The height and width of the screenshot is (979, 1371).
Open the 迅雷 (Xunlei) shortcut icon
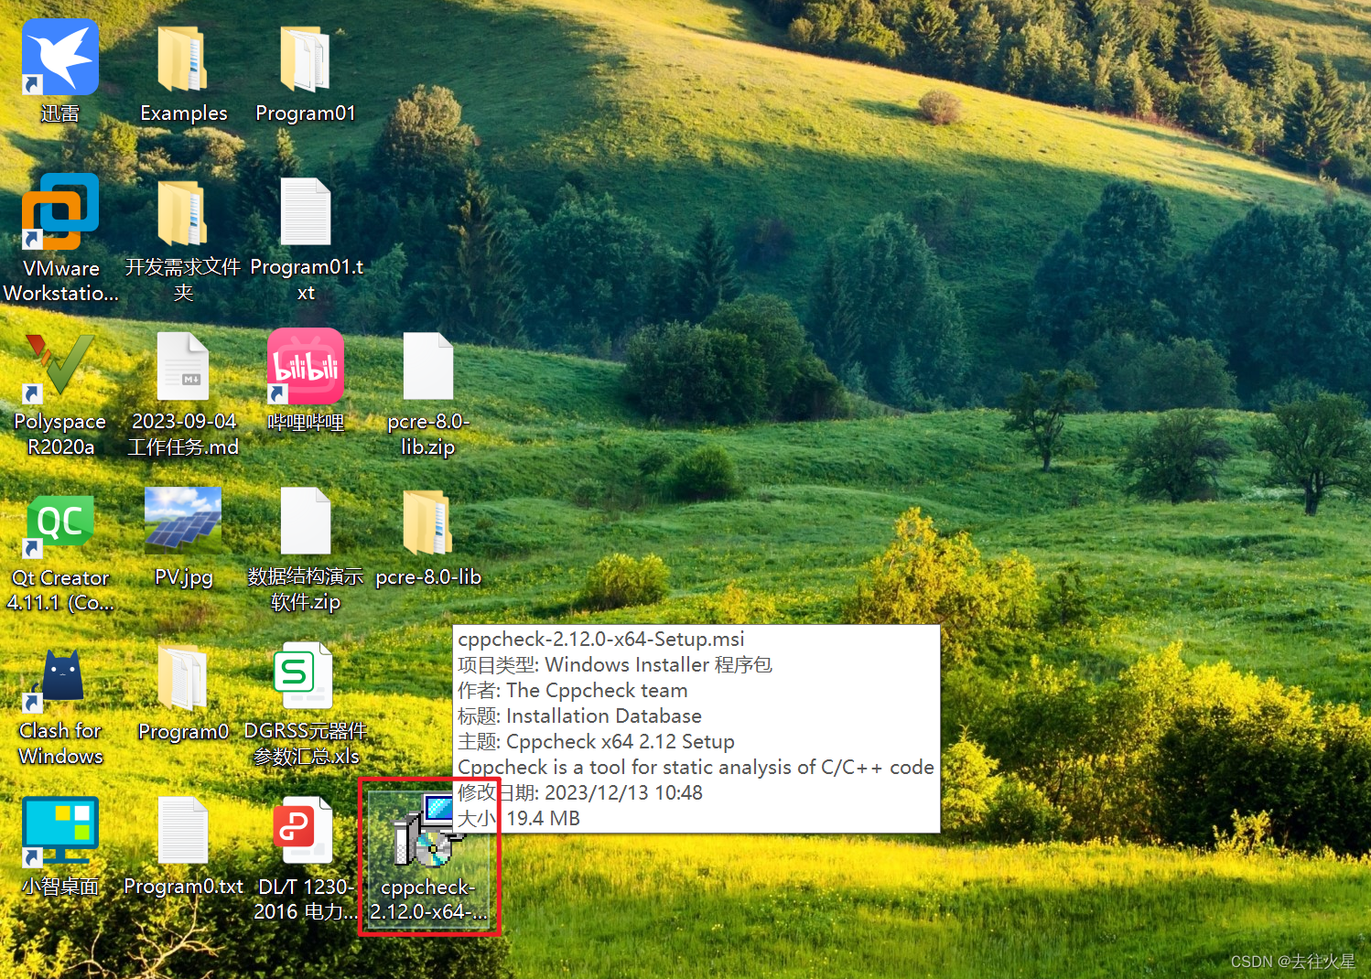[60, 57]
